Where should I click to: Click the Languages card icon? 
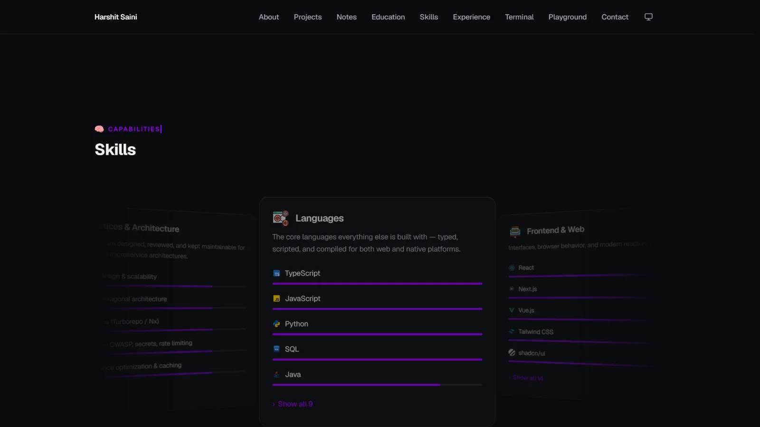[x=281, y=218]
